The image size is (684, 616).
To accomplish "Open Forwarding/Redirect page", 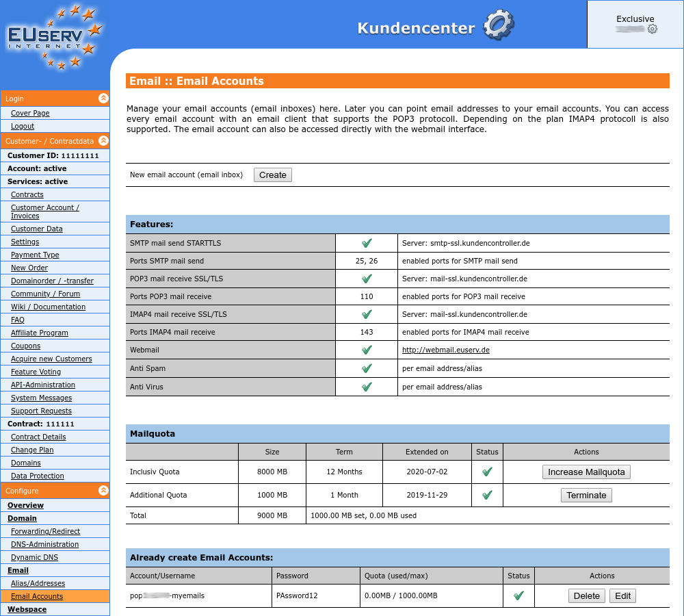I will pos(45,531).
